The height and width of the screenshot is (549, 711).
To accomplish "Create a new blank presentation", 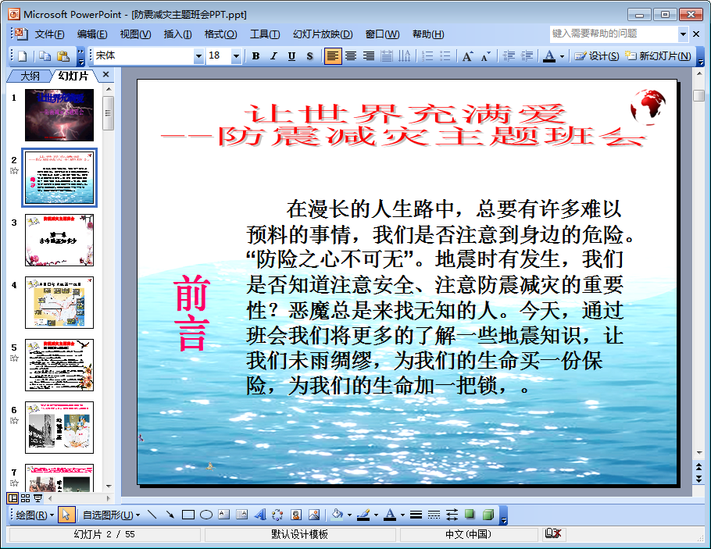I will (22, 56).
